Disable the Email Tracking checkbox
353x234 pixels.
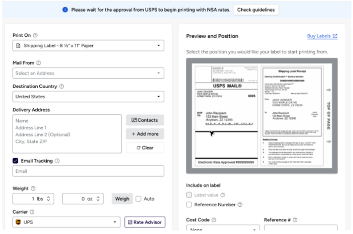[15, 161]
